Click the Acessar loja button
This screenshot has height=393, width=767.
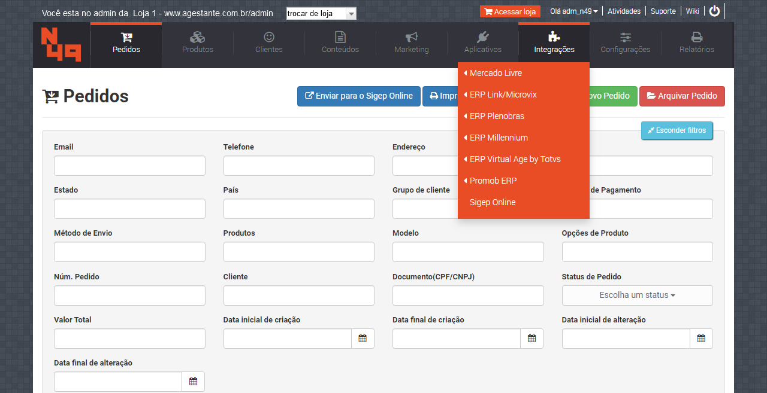510,11
